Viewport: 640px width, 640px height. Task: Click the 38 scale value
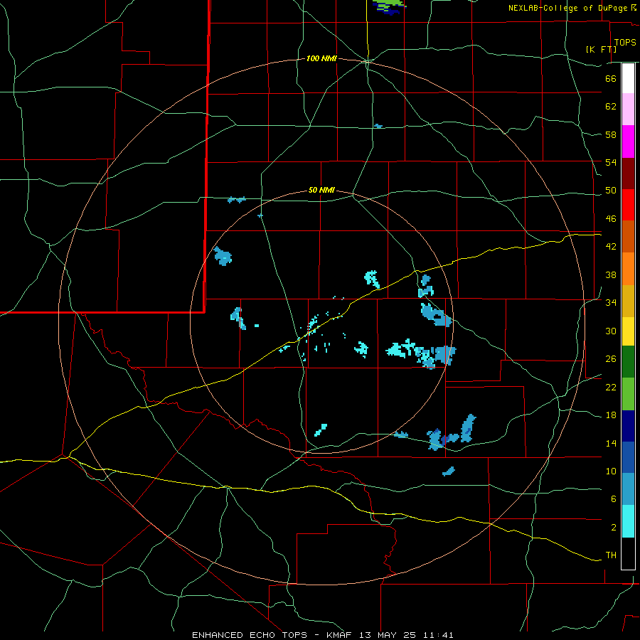(611, 274)
